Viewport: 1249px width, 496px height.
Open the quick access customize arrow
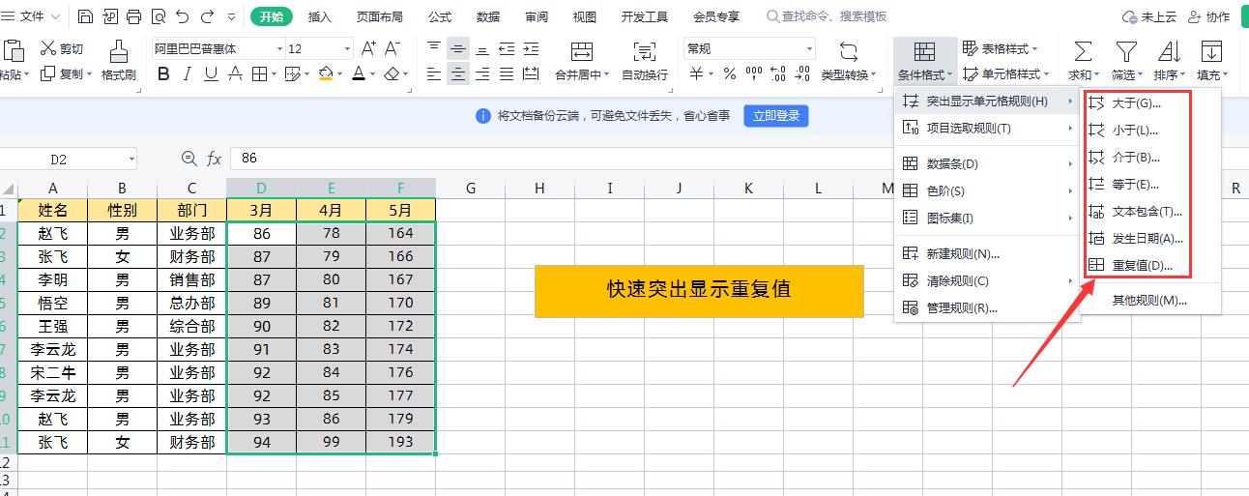click(231, 16)
